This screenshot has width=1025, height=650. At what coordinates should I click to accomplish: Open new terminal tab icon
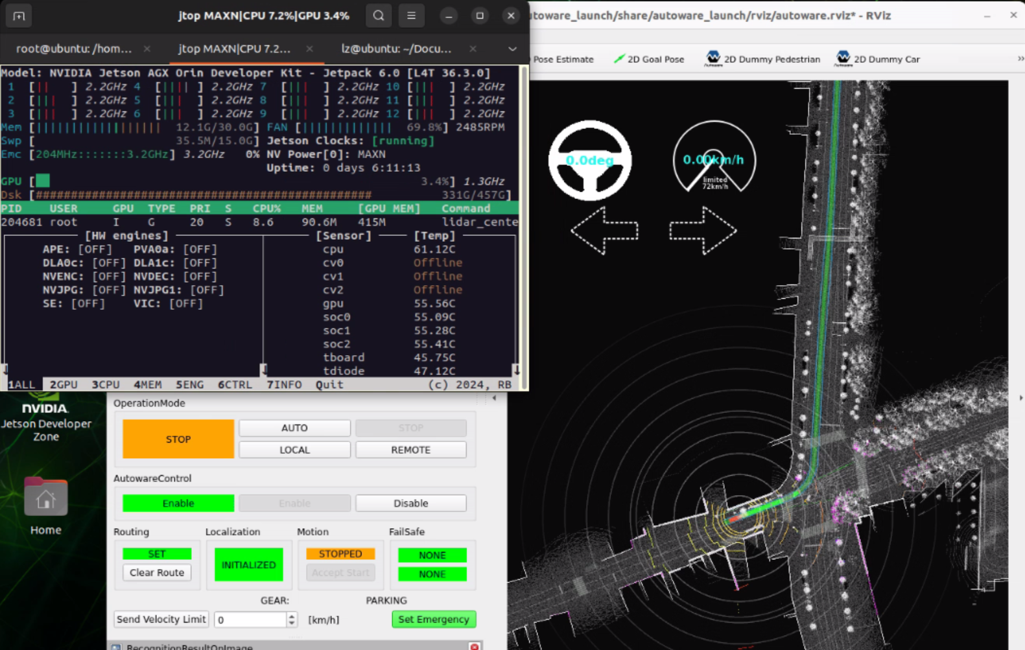click(x=19, y=16)
